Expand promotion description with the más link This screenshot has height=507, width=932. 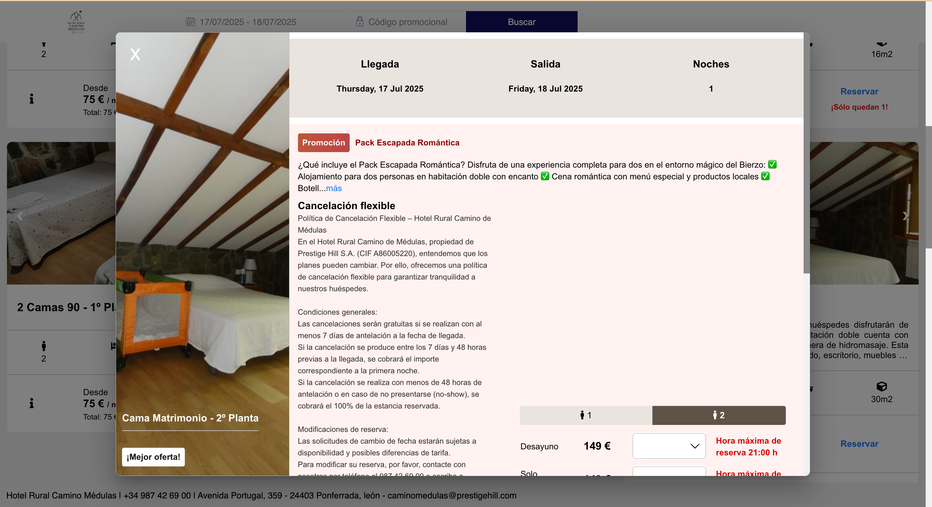click(333, 188)
